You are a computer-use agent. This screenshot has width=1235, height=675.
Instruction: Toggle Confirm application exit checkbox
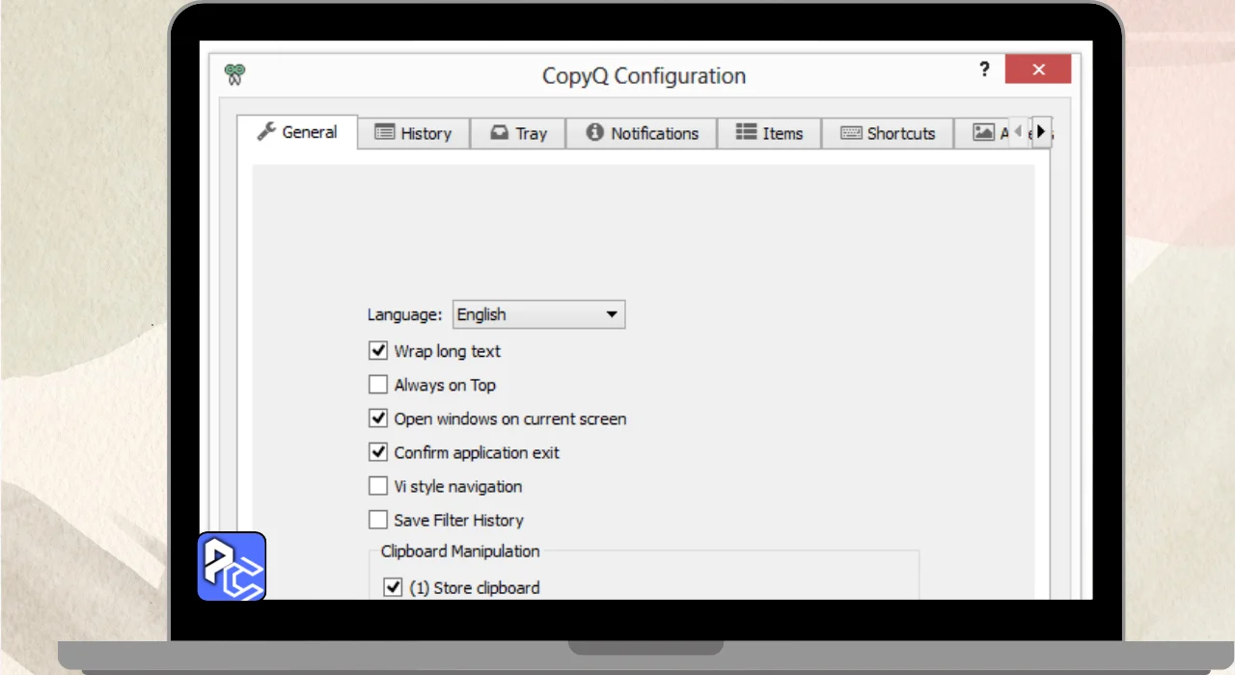378,452
